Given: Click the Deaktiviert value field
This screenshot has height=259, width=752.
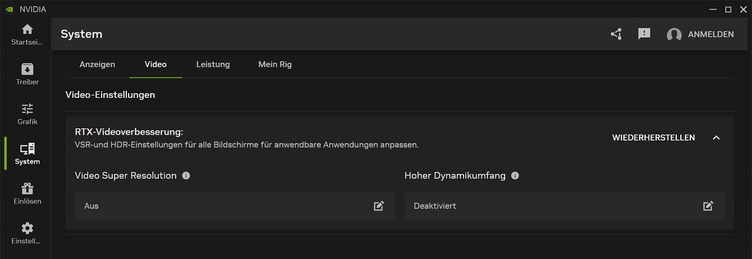Looking at the screenshot, I should coord(565,206).
